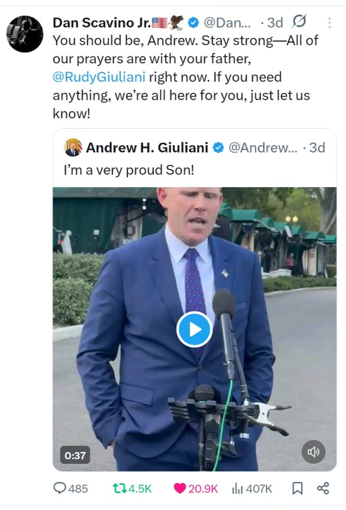Image resolution: width=346 pixels, height=510 pixels.
Task: Click the 0:37 video duration label
Action: point(76,456)
